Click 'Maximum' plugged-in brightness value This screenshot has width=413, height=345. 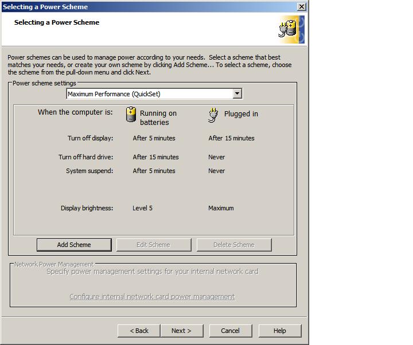point(221,208)
